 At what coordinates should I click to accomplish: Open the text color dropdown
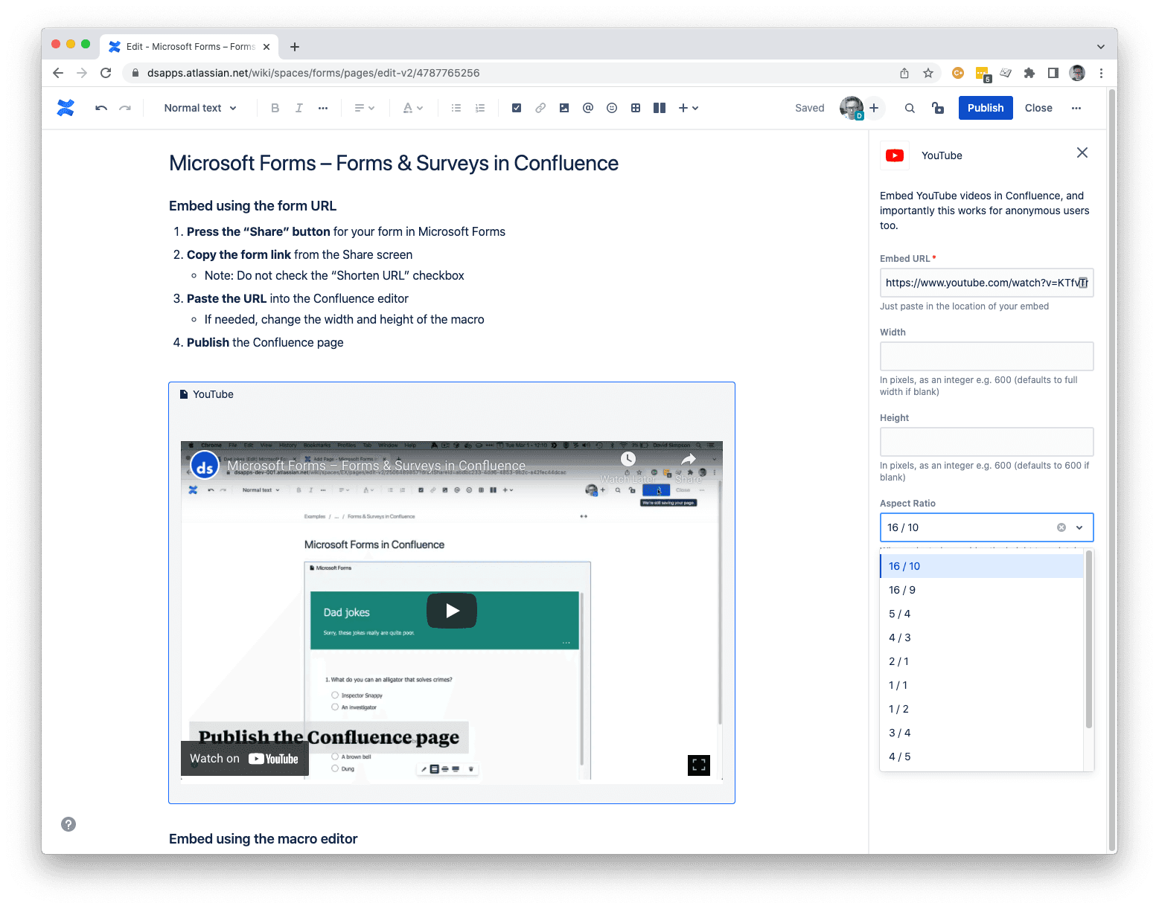(x=412, y=108)
